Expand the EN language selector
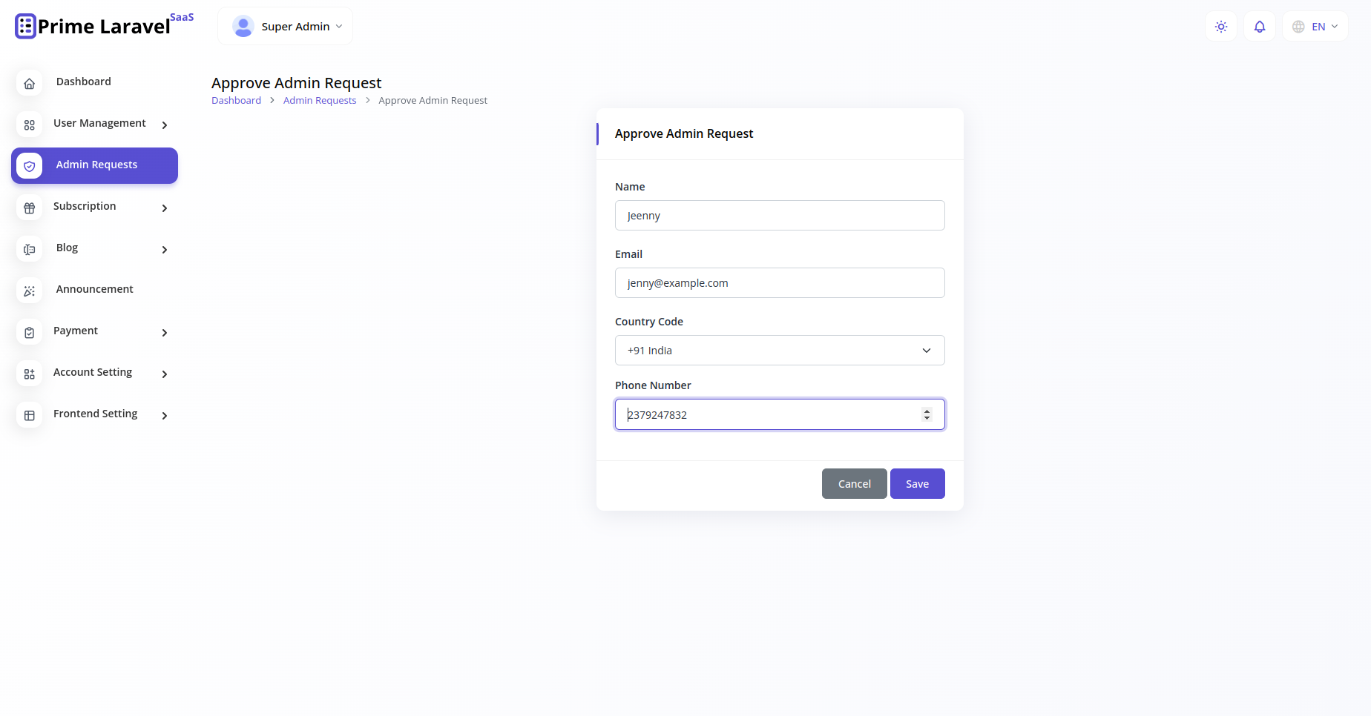The height and width of the screenshot is (716, 1371). [1315, 26]
